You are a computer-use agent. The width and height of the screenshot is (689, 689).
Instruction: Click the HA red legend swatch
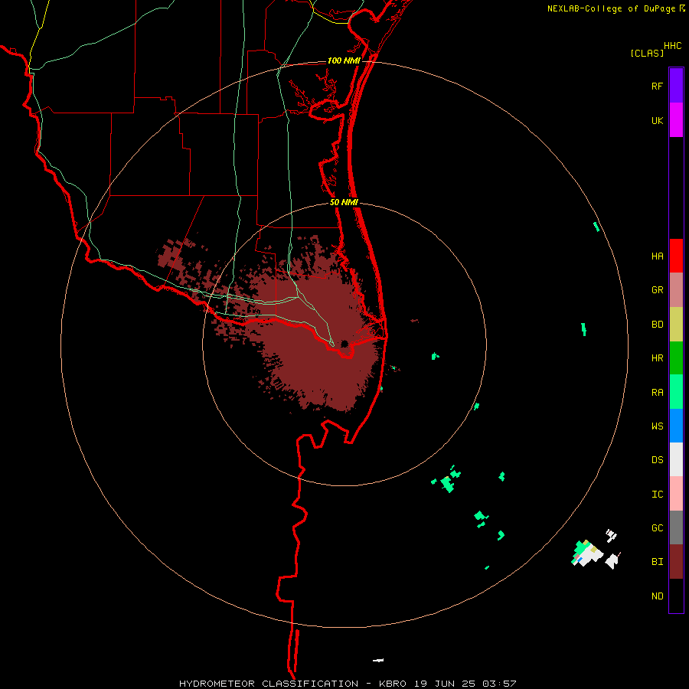pos(676,256)
